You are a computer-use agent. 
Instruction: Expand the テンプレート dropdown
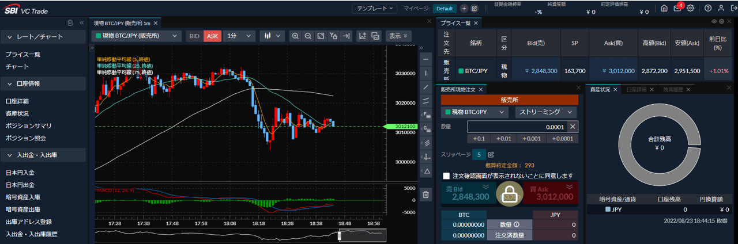click(375, 9)
